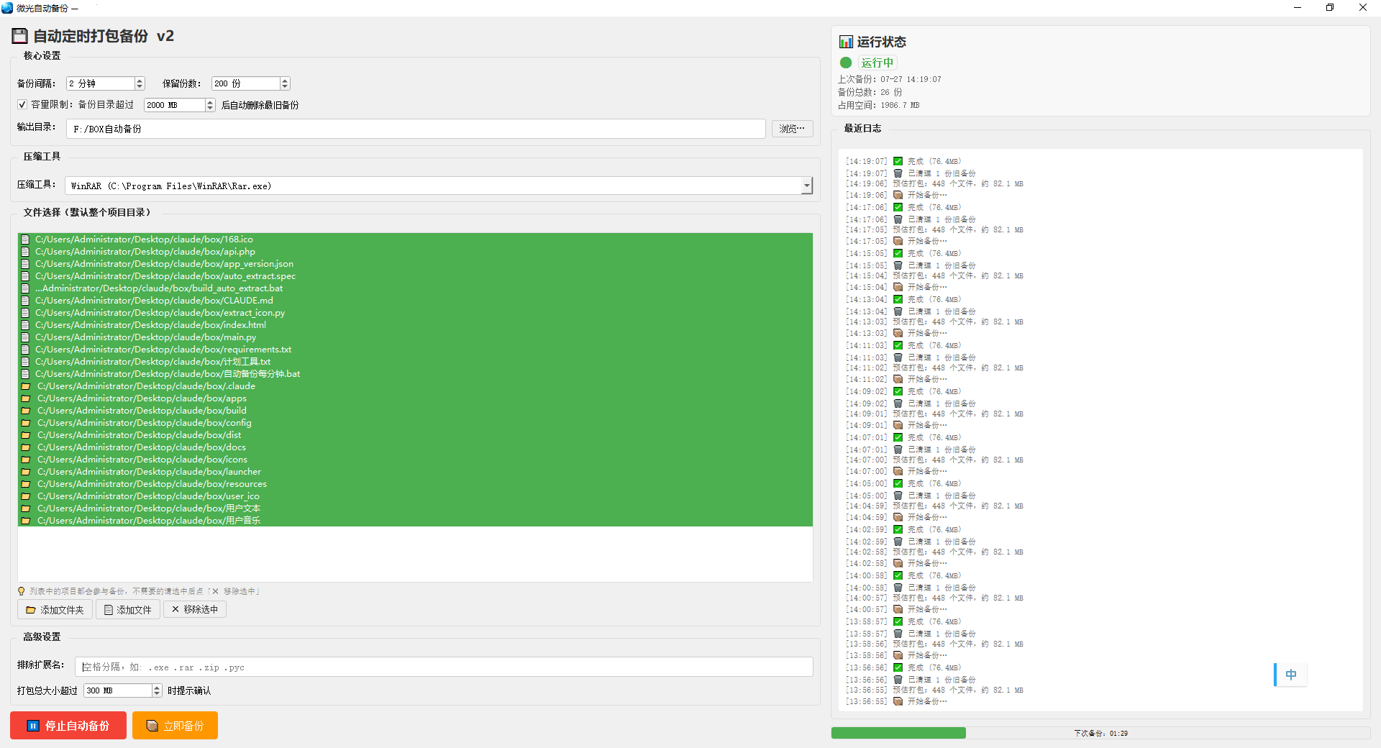Click the folder icon beside box/dist
Viewport: 1381px width, 748px height.
pos(26,435)
